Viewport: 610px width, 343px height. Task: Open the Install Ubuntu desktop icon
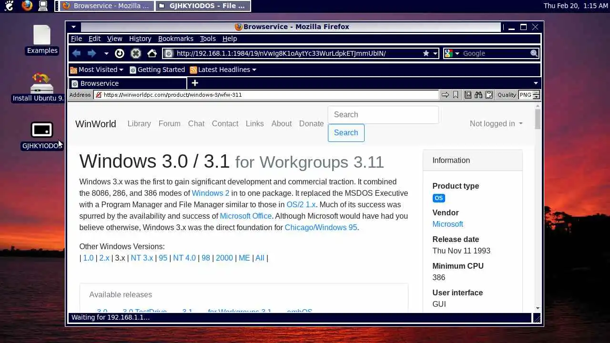tap(39, 88)
